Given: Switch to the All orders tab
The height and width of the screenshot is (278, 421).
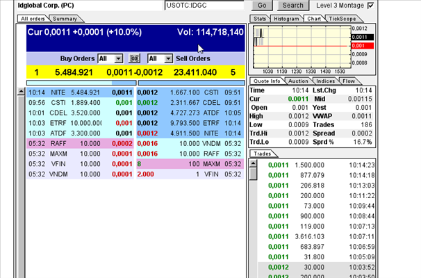Looking at the screenshot, I should 33,19.
